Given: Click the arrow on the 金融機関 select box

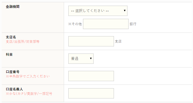Looking at the screenshot, I should pos(124,11).
